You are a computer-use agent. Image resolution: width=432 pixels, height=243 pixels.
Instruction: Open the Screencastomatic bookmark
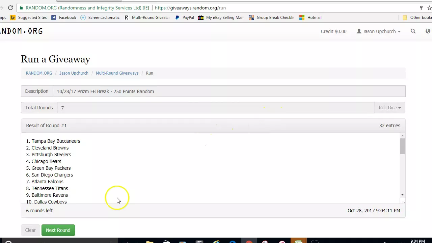click(100, 18)
